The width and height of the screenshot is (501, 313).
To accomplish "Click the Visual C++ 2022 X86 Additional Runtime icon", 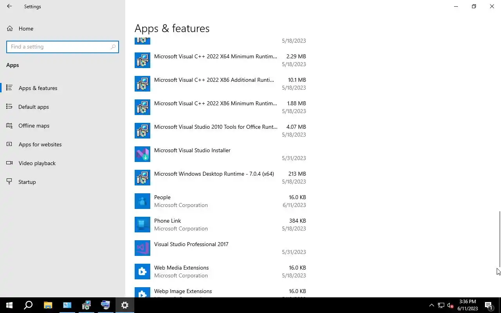I will tap(142, 84).
